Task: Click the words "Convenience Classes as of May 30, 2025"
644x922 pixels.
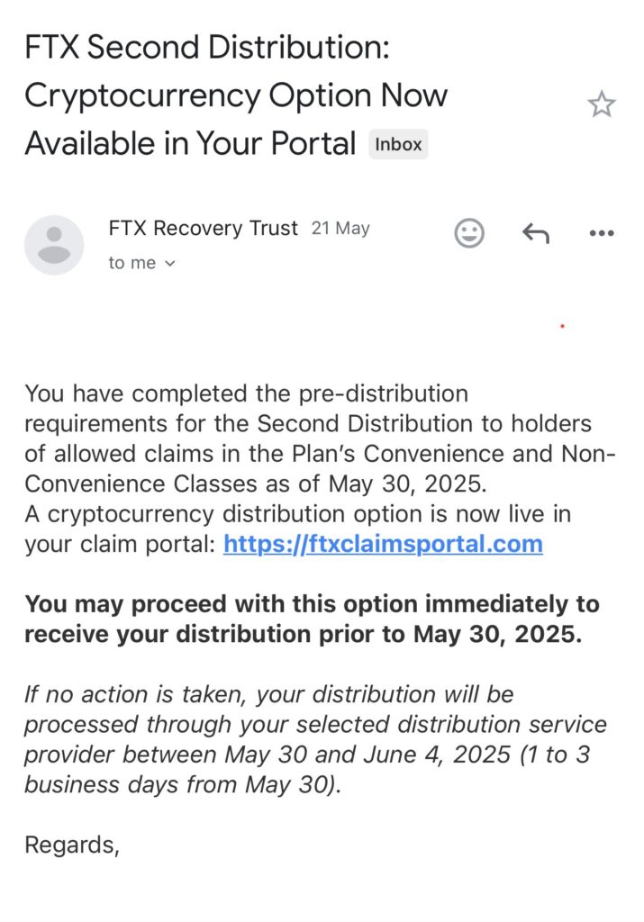Action: pos(255,484)
